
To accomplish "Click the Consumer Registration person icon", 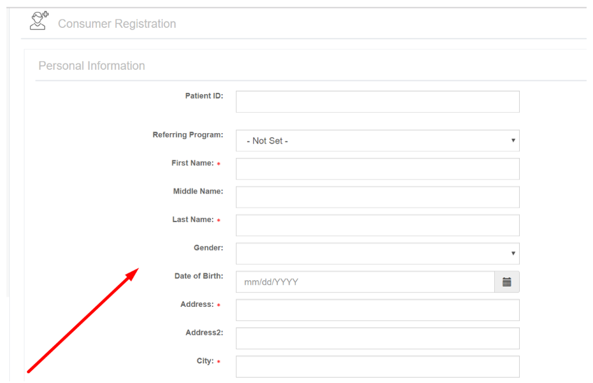I will 40,21.
